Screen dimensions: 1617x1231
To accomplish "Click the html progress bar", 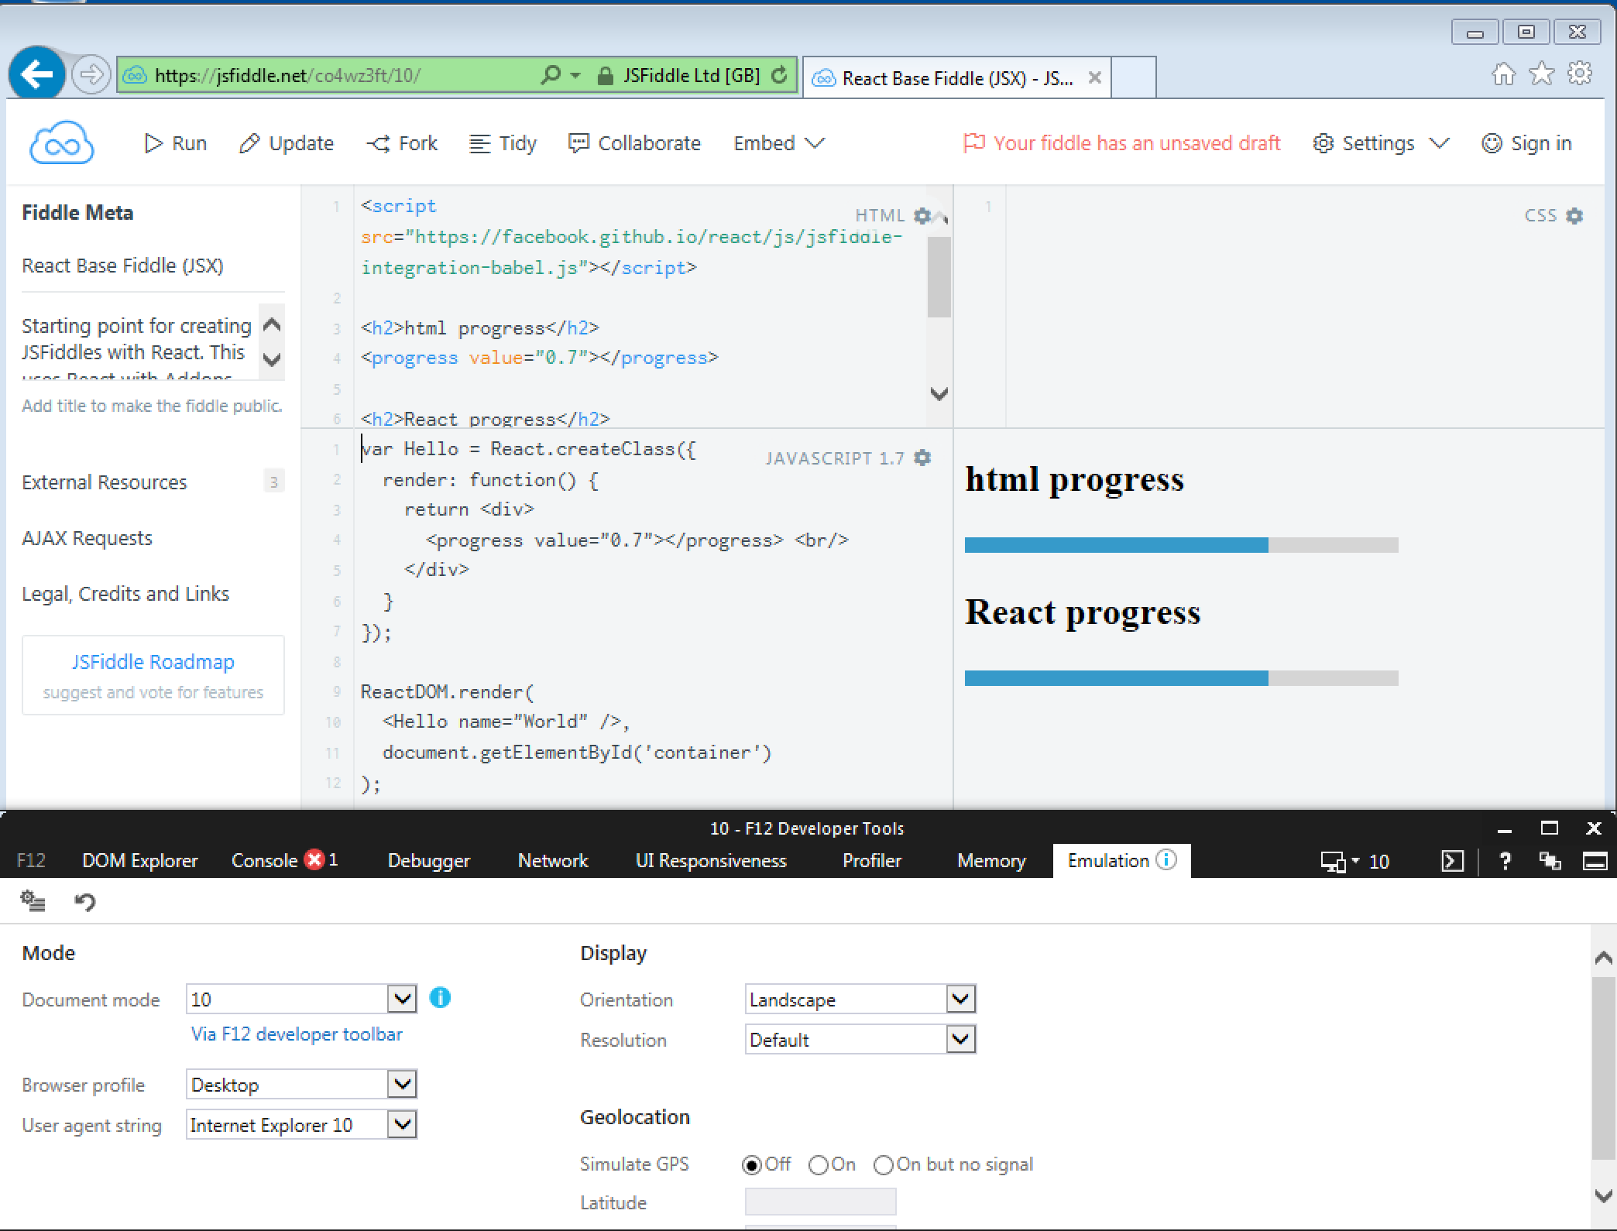I will [1181, 545].
